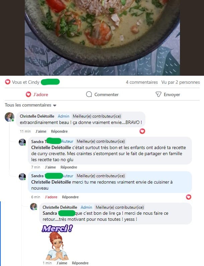The image size is (204, 266).
Task: Click the Commenter speech bubble button
Action: point(102,94)
